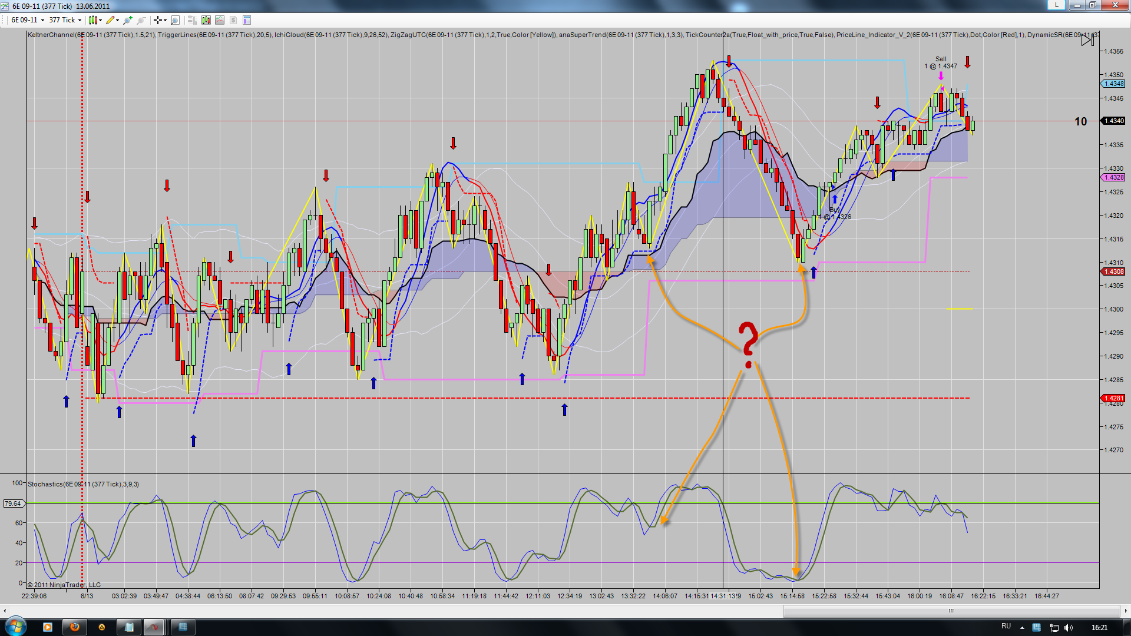The height and width of the screenshot is (636, 1131).
Task: Open the last taskbar application window
Action: click(x=183, y=627)
